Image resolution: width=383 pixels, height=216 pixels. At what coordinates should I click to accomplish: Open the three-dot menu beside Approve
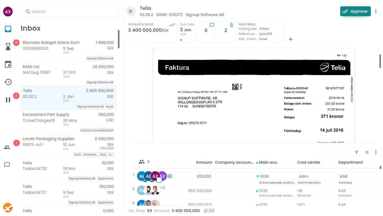click(376, 12)
